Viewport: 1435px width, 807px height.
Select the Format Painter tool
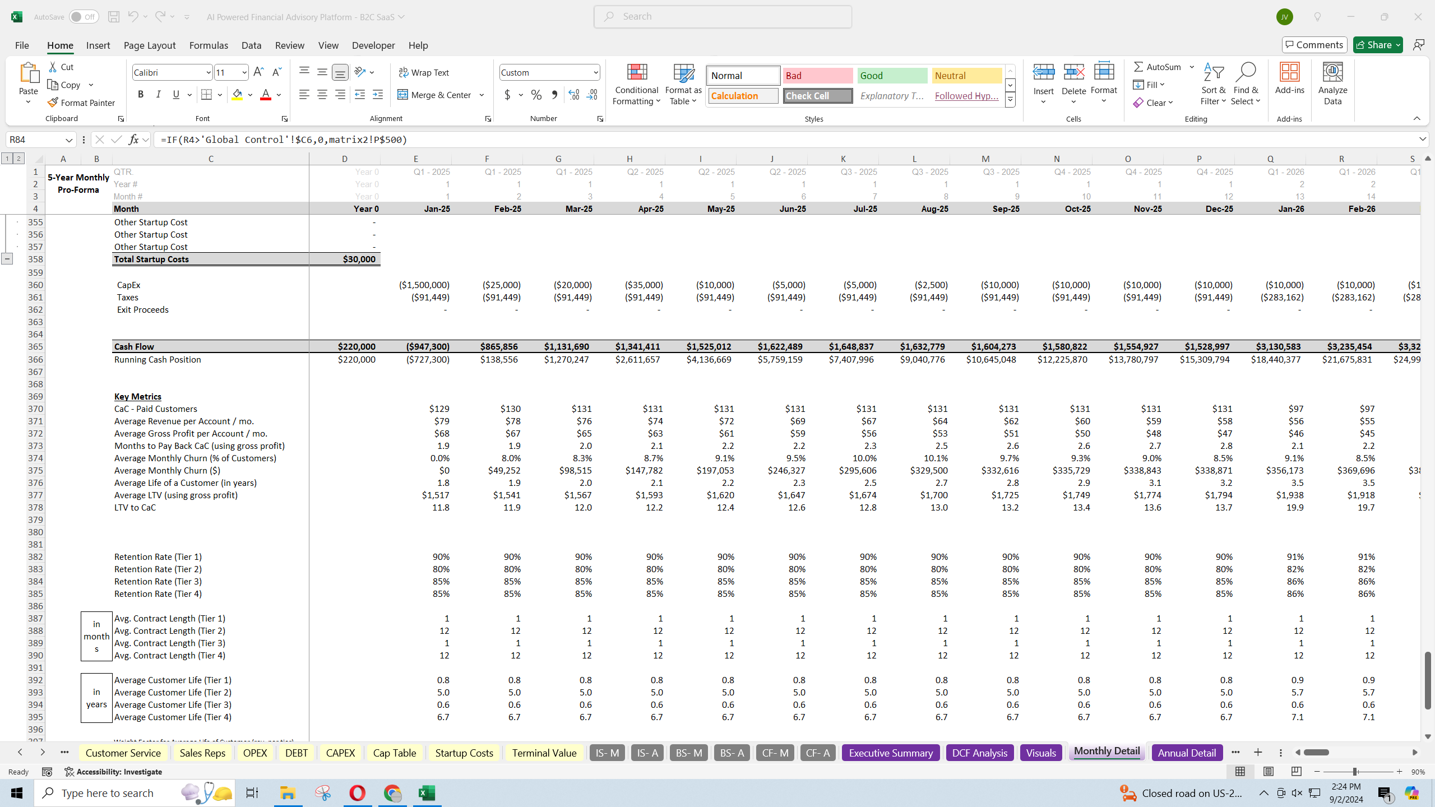click(x=81, y=103)
